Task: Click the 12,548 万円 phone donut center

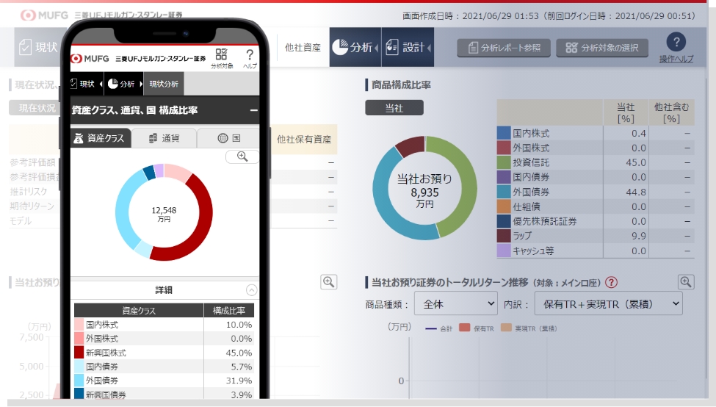Action: click(164, 214)
